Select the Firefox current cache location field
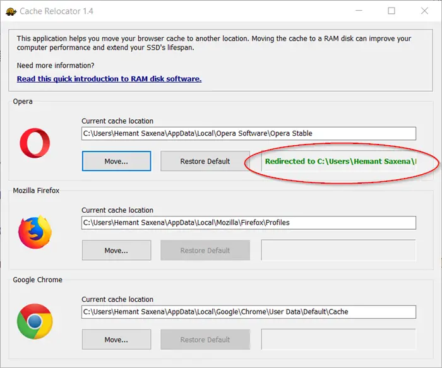 coord(249,223)
